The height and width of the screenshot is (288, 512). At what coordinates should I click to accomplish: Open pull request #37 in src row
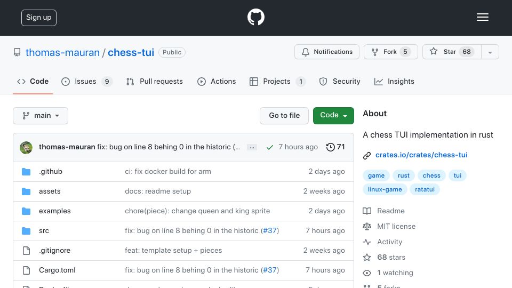coord(270,230)
